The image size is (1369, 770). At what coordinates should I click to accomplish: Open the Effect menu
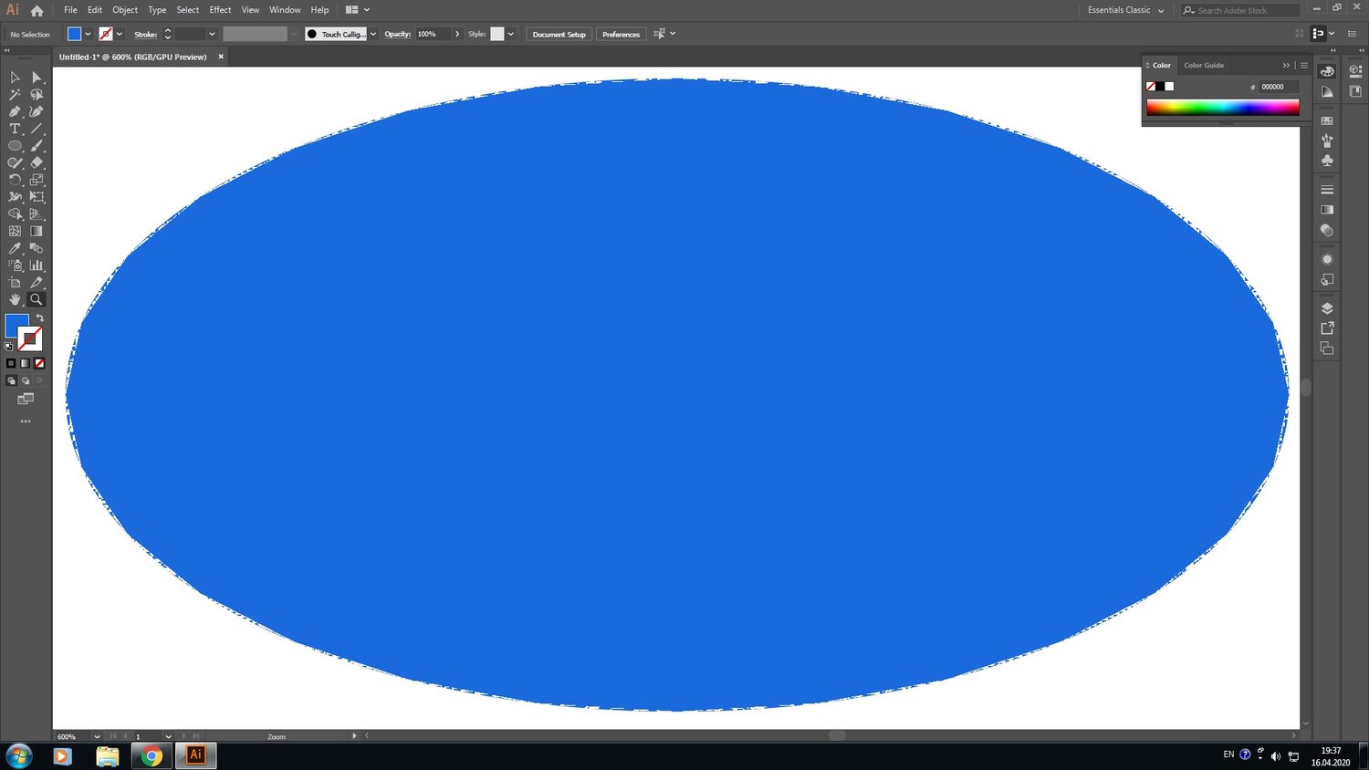click(x=220, y=10)
